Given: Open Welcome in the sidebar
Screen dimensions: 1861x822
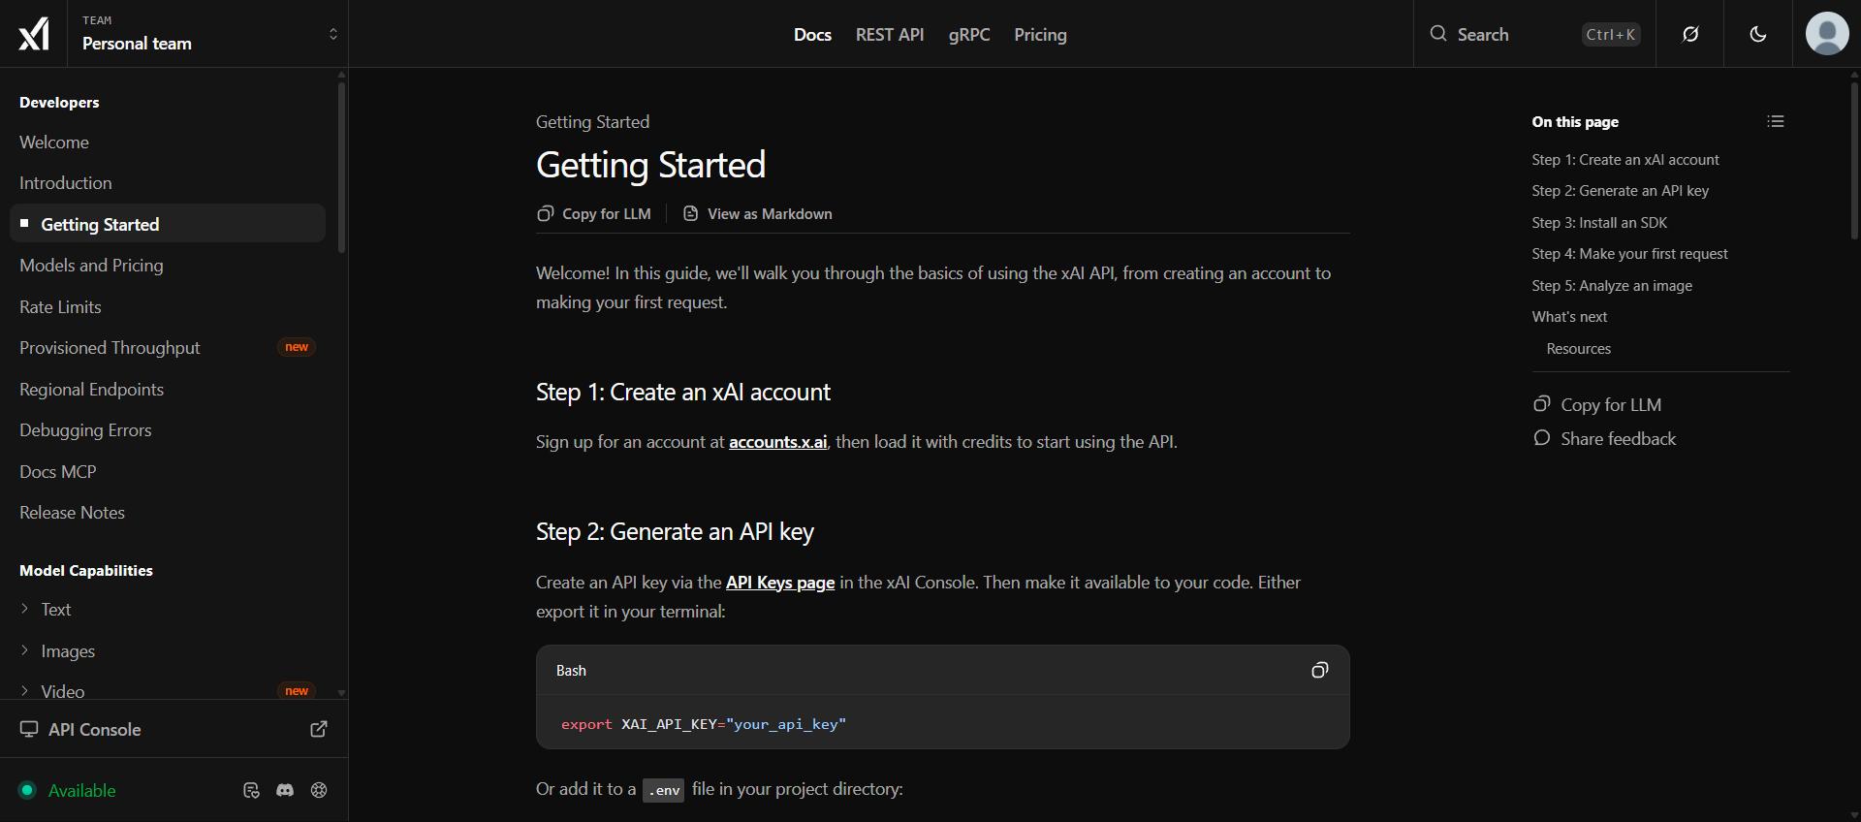Looking at the screenshot, I should click(54, 142).
